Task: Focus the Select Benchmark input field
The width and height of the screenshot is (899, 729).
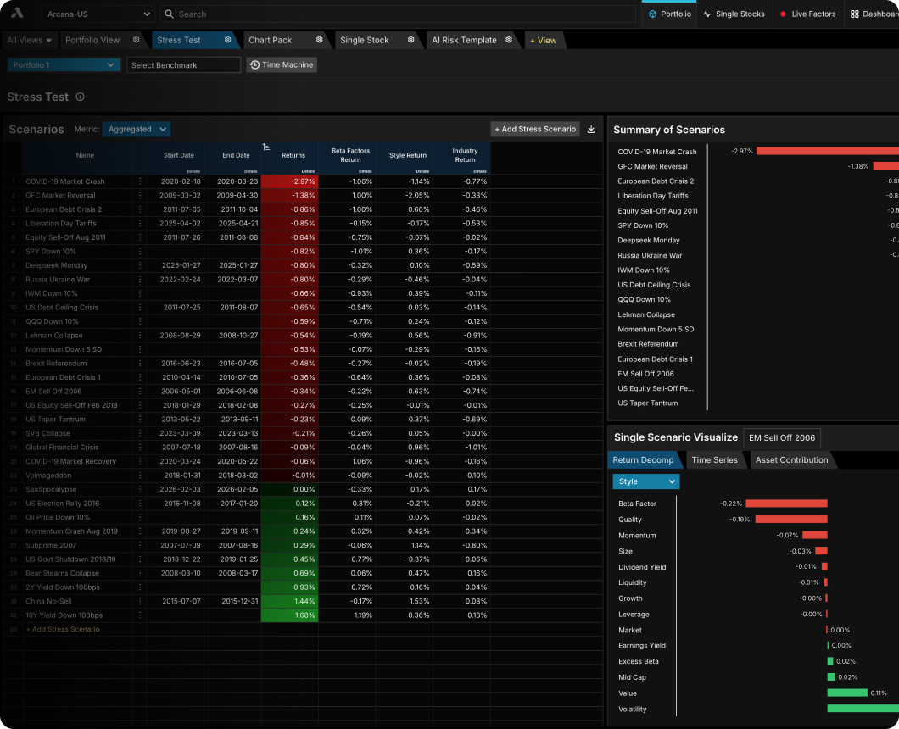Action: pos(183,64)
